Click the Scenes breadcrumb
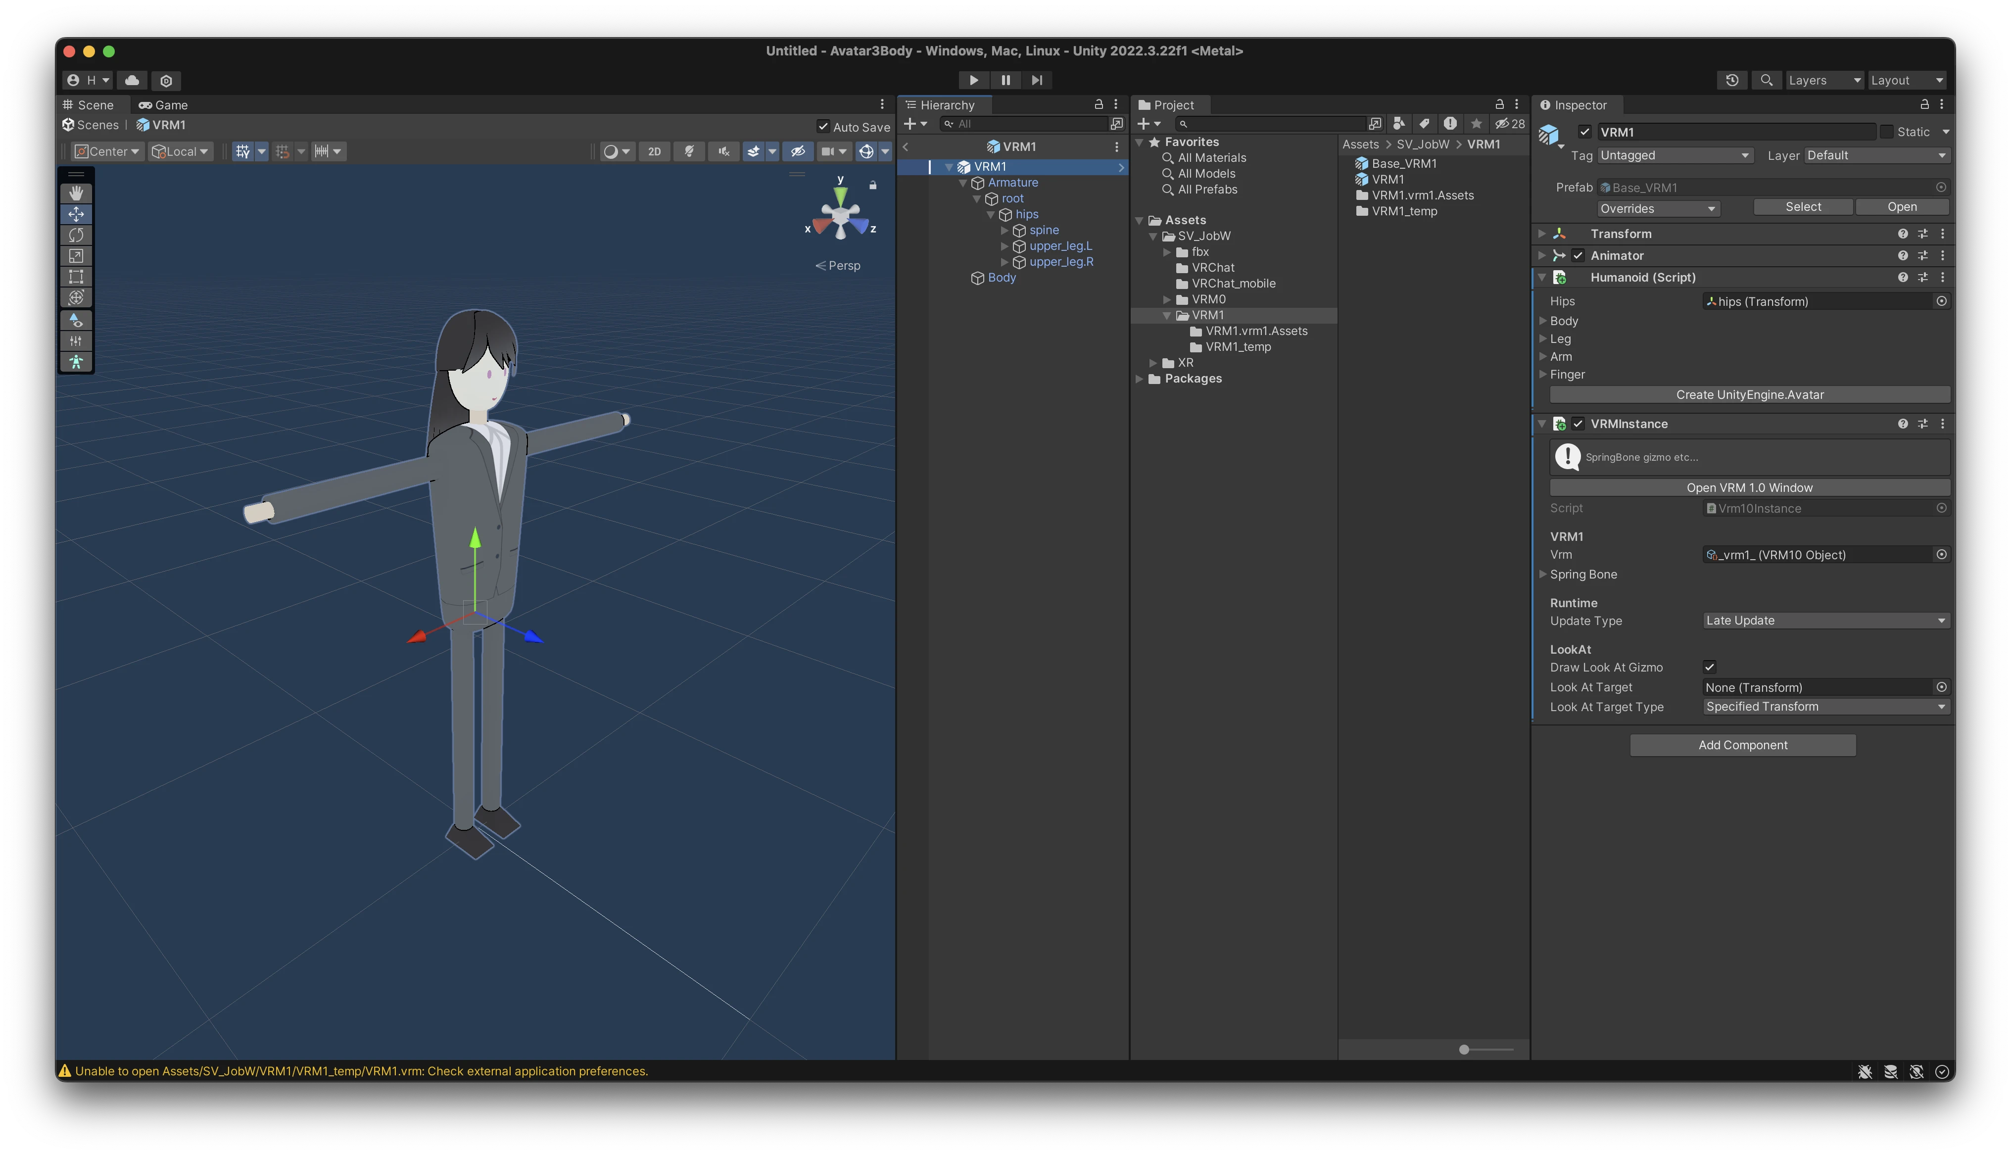 (91, 125)
